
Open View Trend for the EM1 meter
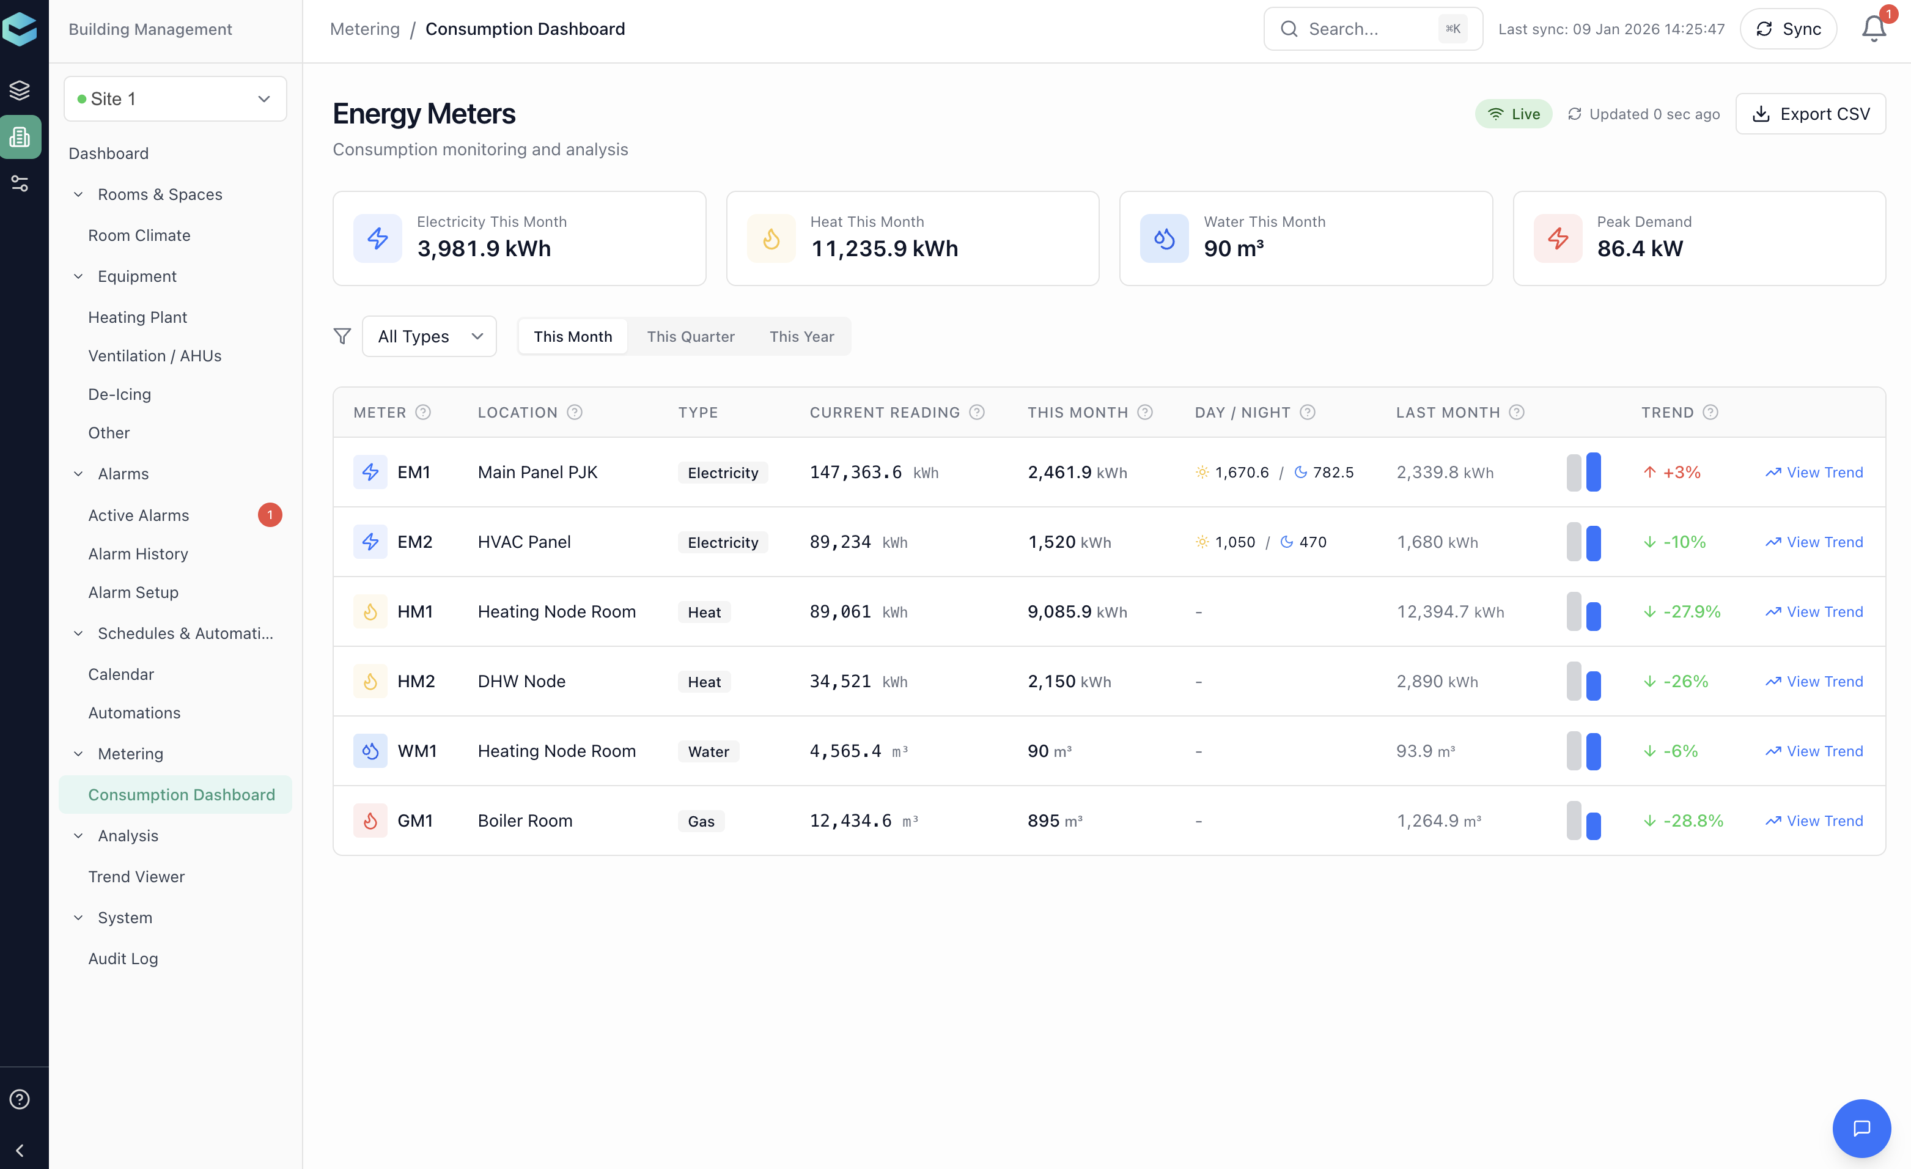tap(1814, 473)
